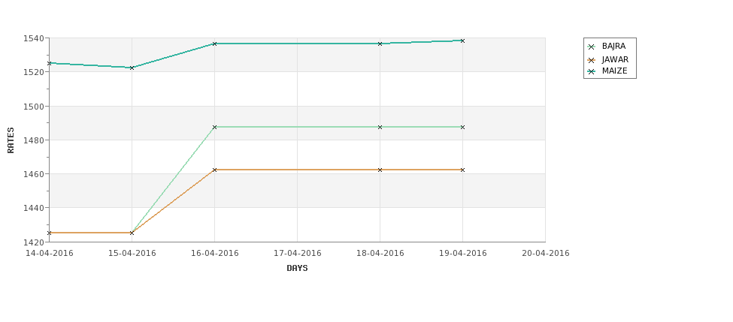Click the 17-04-2016 date axis label
733x322 pixels.
click(x=297, y=253)
